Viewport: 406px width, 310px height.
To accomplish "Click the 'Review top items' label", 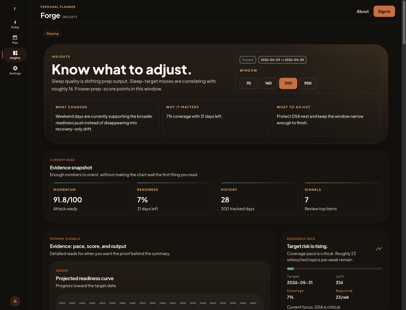I will click(x=321, y=209).
